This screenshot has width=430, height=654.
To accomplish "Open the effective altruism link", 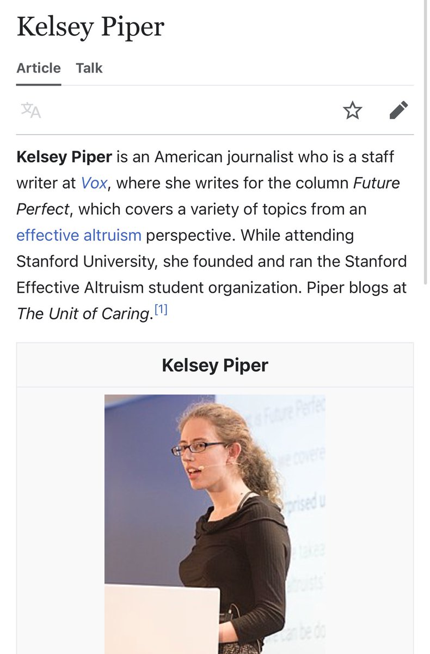I will coord(79,235).
